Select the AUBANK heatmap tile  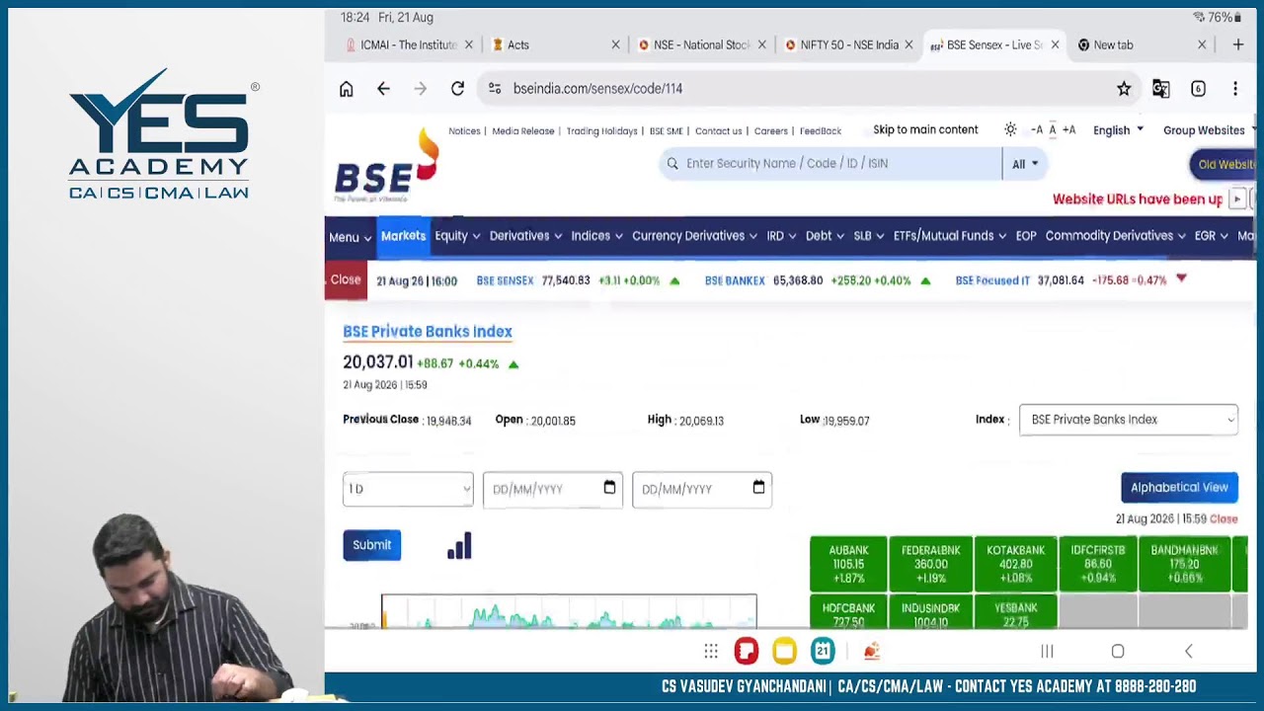click(848, 564)
